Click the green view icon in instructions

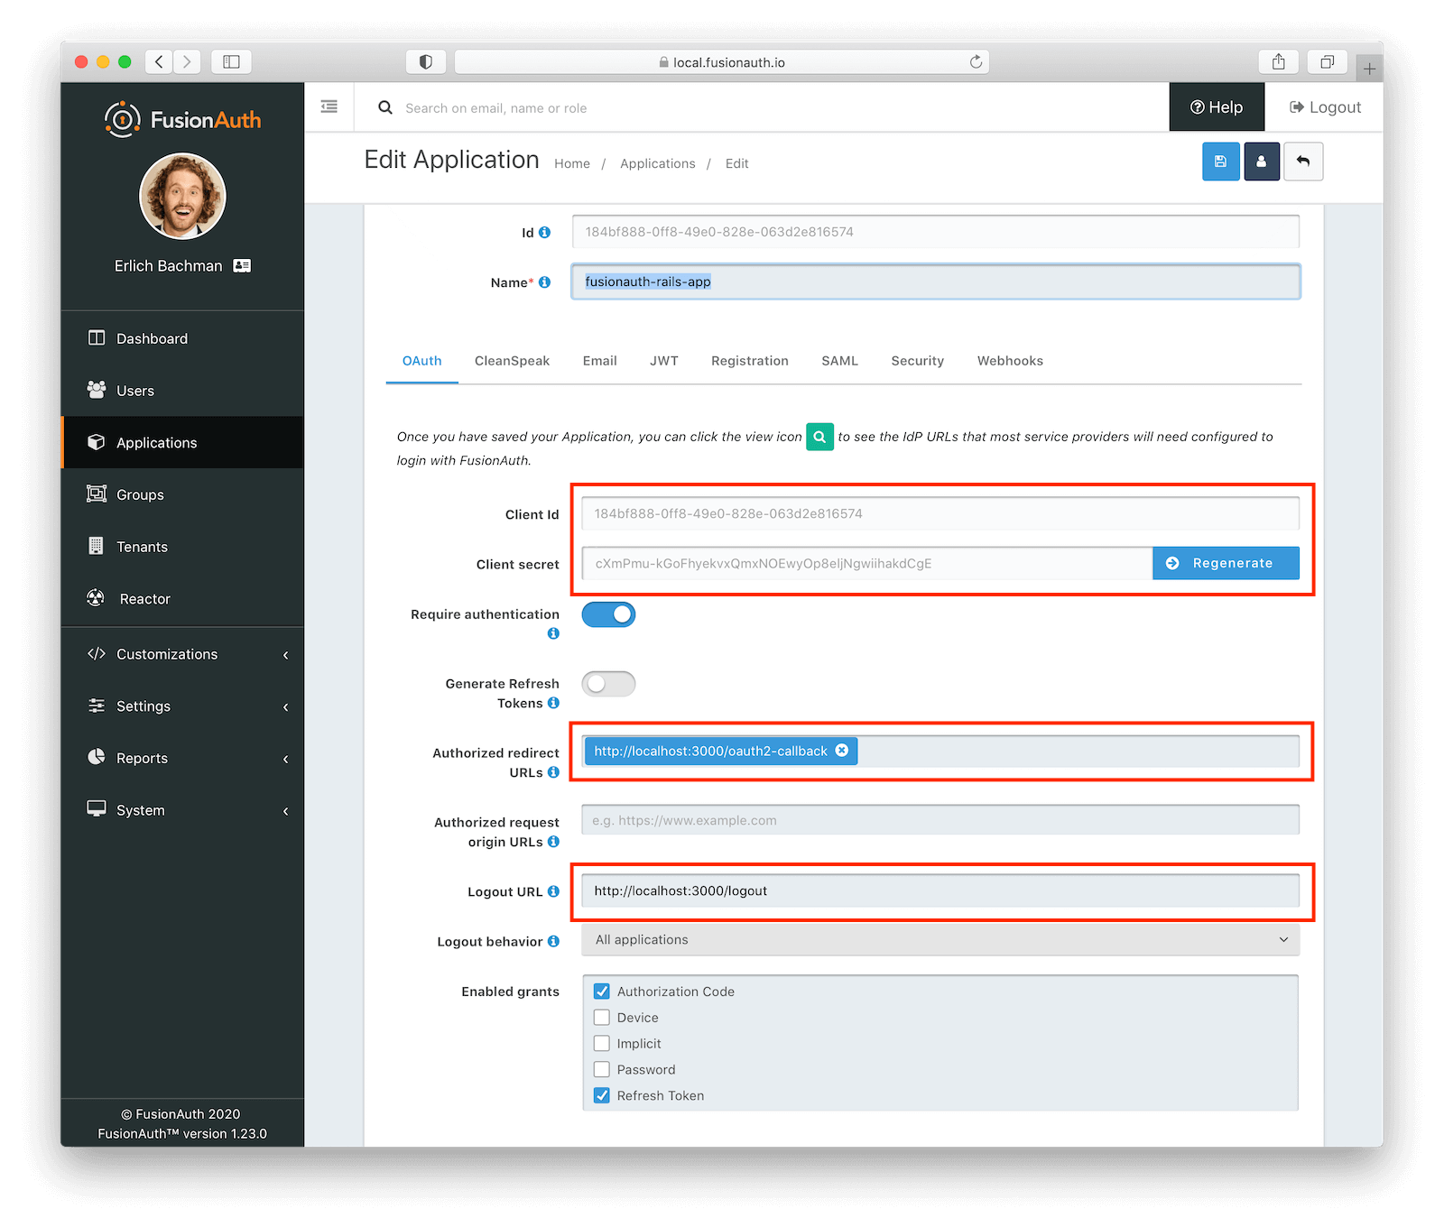(x=819, y=437)
